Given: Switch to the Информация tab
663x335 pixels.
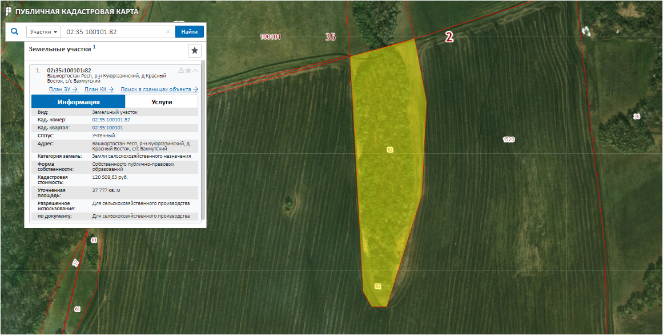Looking at the screenshot, I should click(x=78, y=102).
